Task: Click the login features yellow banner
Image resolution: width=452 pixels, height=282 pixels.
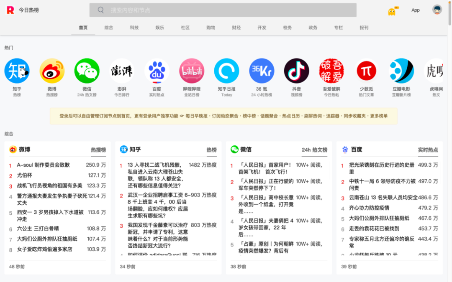Action: tap(223, 116)
